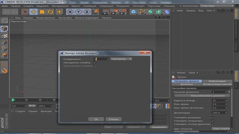Click the search icon in object manager
The image size is (239, 134).
218,11
